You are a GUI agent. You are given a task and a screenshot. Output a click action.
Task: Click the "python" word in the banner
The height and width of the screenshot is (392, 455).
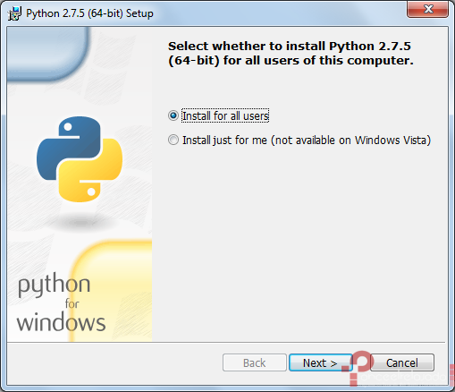point(54,285)
